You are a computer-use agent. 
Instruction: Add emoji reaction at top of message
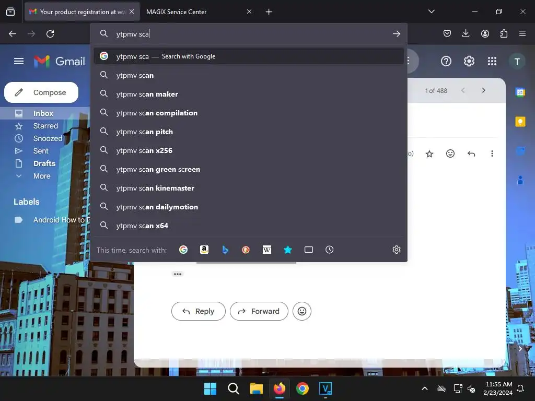pyautogui.click(x=450, y=154)
